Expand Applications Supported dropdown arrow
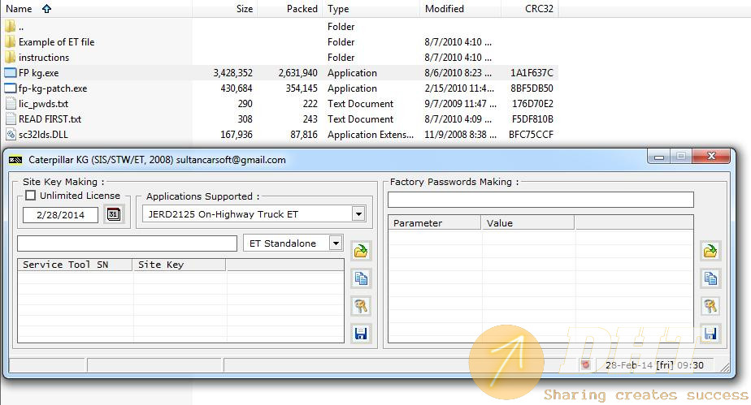This screenshot has height=405, width=751. click(x=358, y=214)
